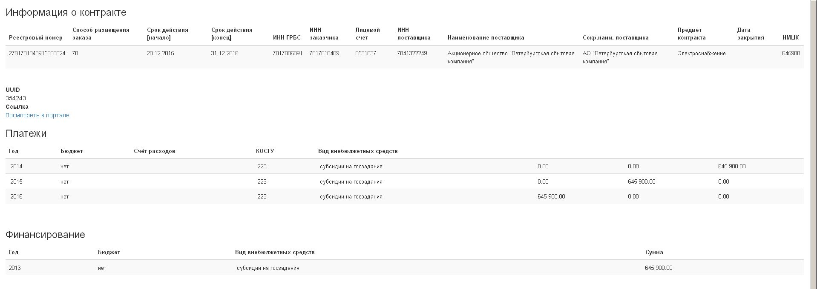
Task: Click 'Вид внебюджетных средств' header in Платежи
Action: (358, 151)
